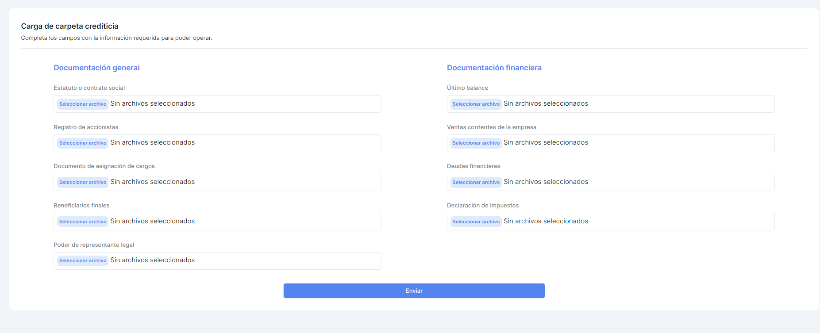Select the Documentación financiera section heading
The image size is (820, 333).
[x=494, y=68]
